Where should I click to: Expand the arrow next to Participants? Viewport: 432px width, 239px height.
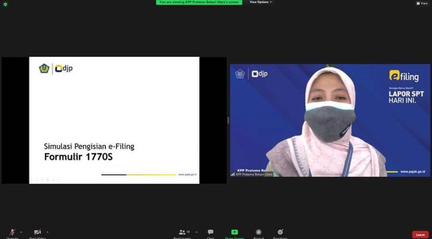click(x=196, y=232)
